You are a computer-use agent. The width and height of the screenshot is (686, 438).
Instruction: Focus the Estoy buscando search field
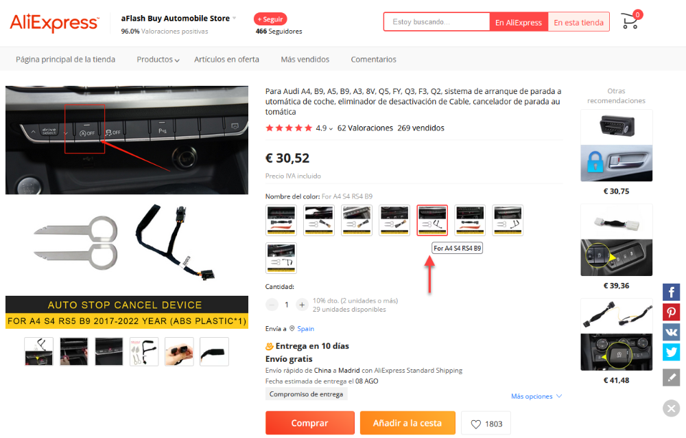tap(436, 22)
